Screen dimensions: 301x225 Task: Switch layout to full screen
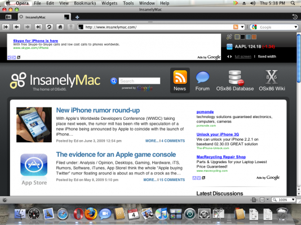(x=243, y=56)
